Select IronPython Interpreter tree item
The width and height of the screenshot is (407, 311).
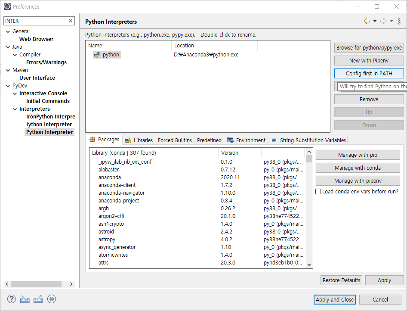point(50,117)
